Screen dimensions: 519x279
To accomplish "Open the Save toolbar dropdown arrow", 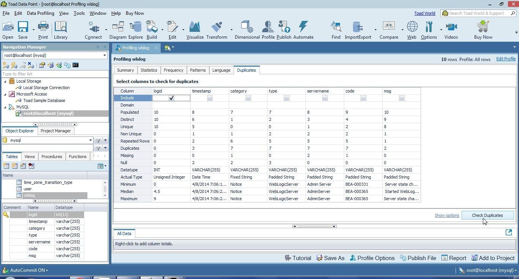I will pos(33,30).
